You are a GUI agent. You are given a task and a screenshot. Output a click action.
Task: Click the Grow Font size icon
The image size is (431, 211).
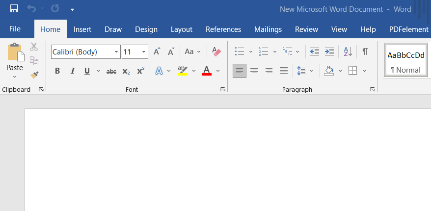(157, 52)
